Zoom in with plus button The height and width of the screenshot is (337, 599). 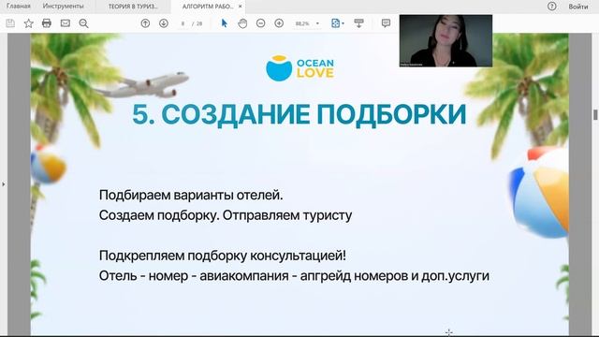click(x=279, y=23)
